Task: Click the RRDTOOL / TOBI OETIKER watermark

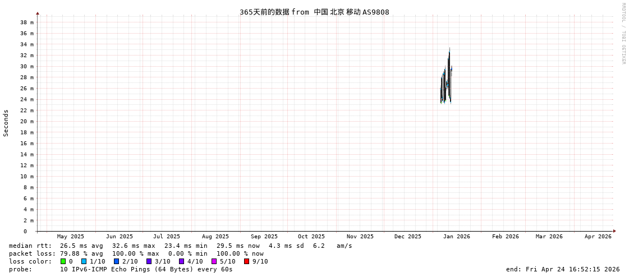Action: [623, 34]
